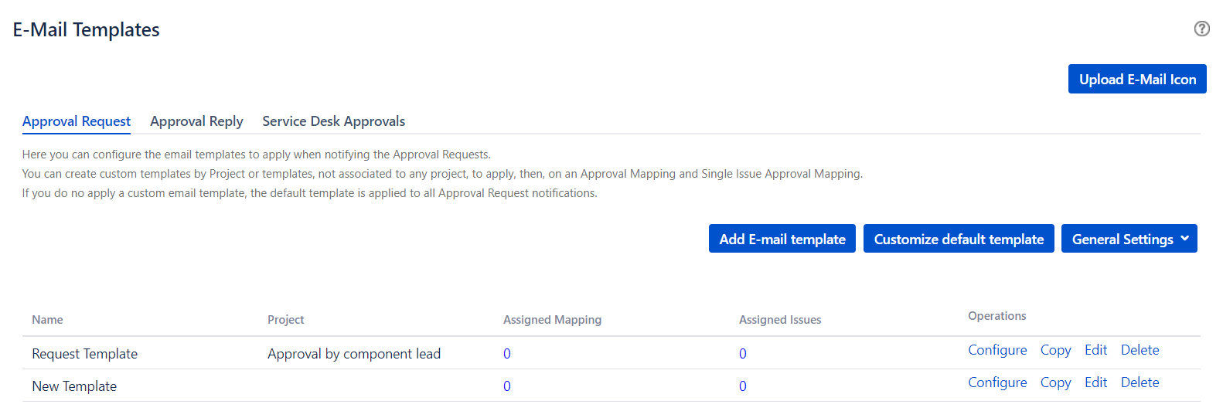The width and height of the screenshot is (1223, 418).
Task: Switch to the Approval Request tab
Action: [77, 121]
